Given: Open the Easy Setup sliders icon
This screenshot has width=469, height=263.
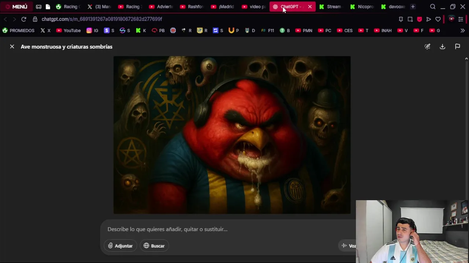Looking at the screenshot, I should [x=461, y=19].
